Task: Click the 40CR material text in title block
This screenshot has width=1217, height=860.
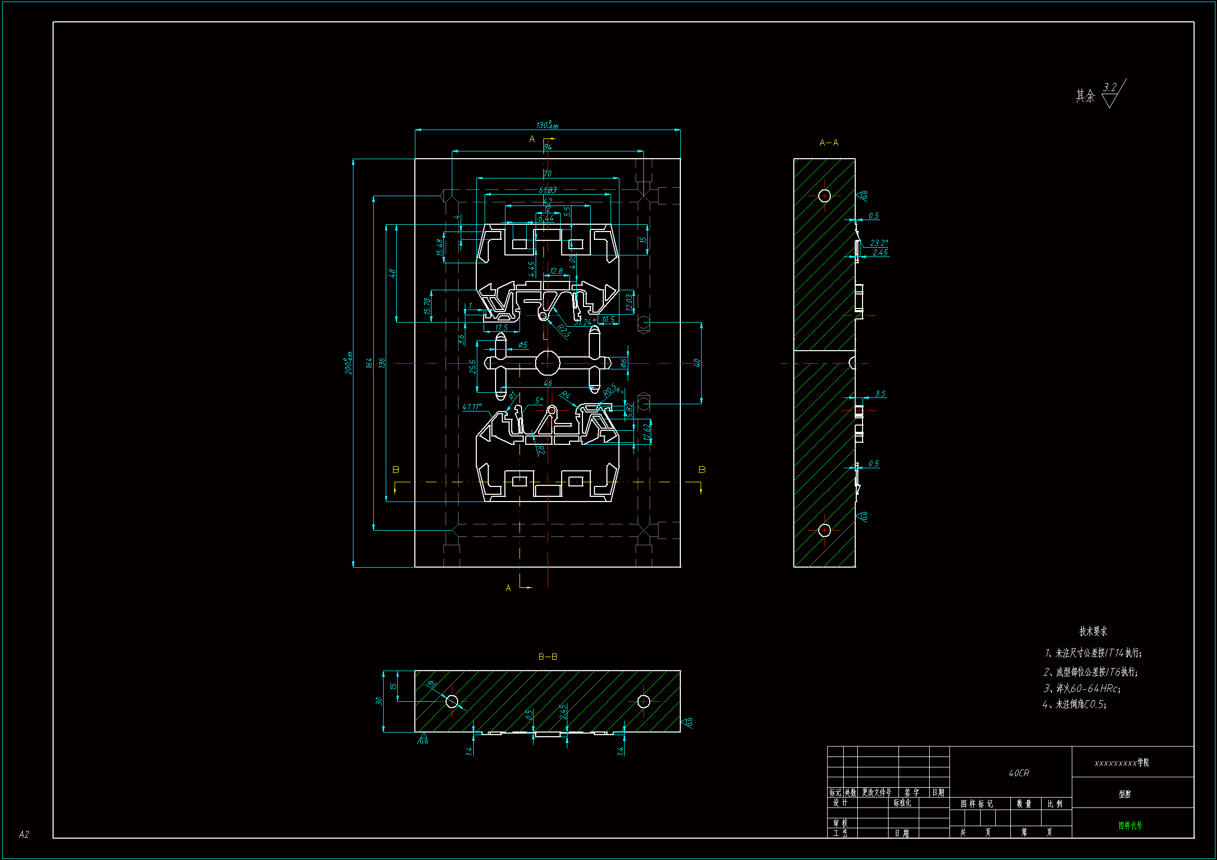Action: point(1018,773)
